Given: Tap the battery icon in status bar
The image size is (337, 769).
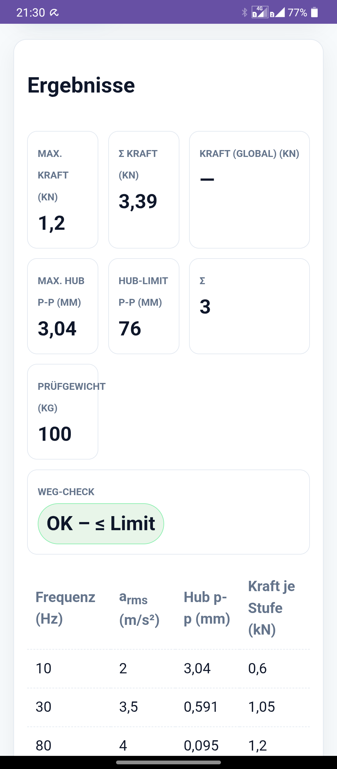Looking at the screenshot, I should pyautogui.click(x=315, y=13).
